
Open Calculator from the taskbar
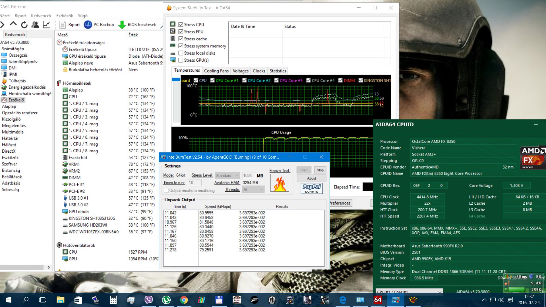tap(113, 300)
